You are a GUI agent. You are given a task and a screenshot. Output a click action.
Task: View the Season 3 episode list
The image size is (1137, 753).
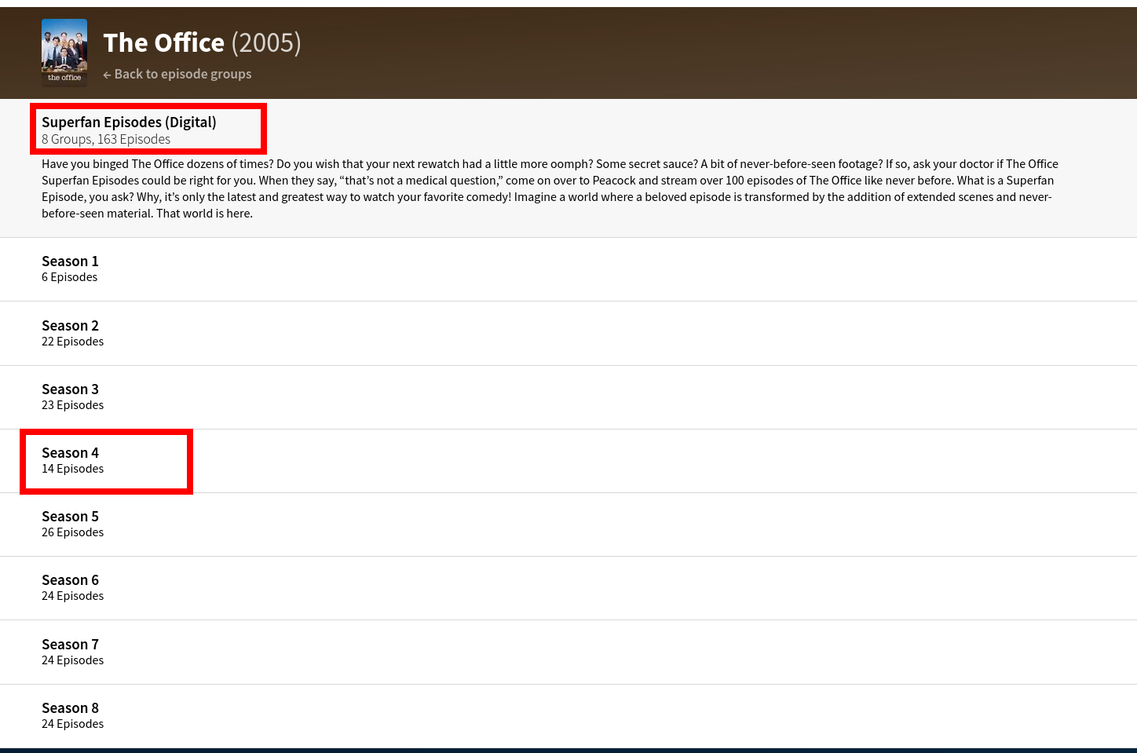70,389
